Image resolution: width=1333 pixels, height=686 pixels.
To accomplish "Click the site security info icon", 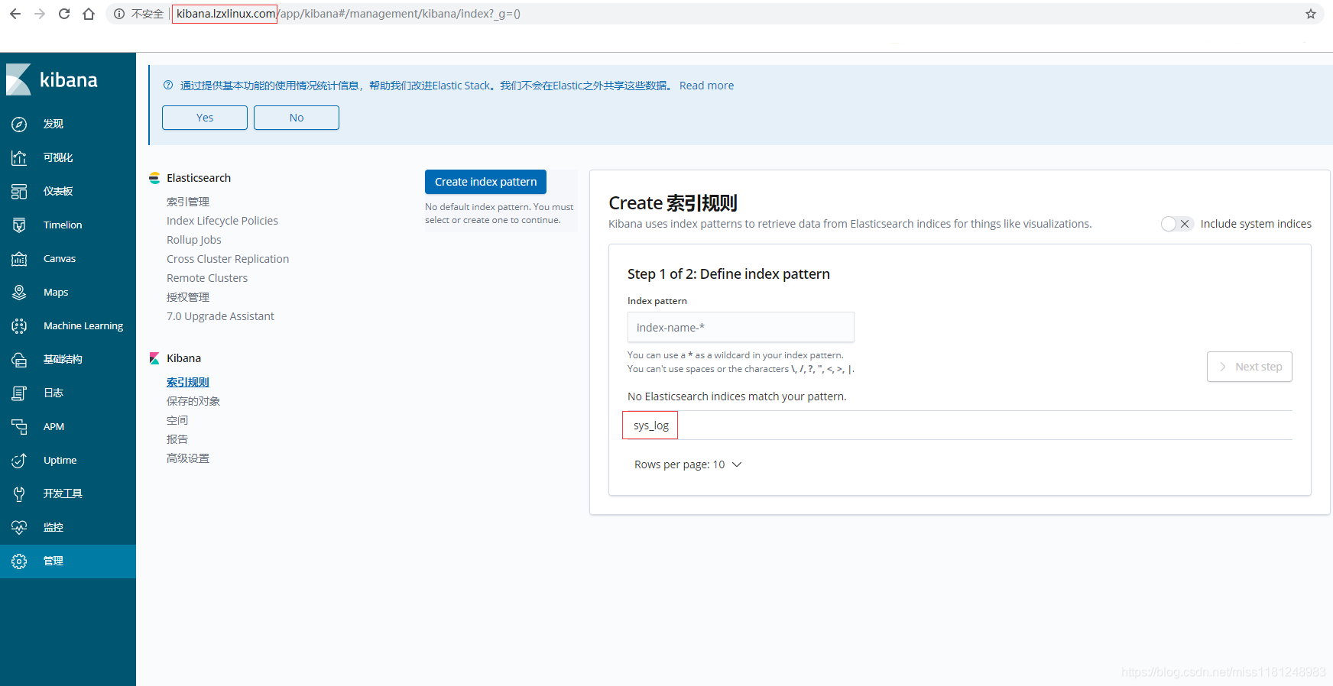I will [119, 14].
